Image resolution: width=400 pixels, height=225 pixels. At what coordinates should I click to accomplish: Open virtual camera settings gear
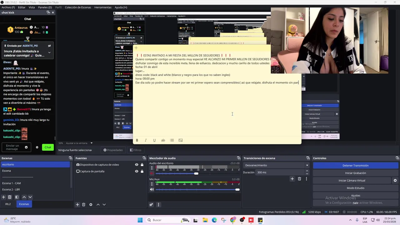coord(395,181)
